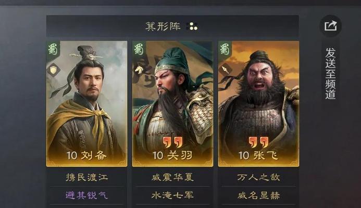
Task: Open the 刘备 hero card
Action: pos(87,103)
